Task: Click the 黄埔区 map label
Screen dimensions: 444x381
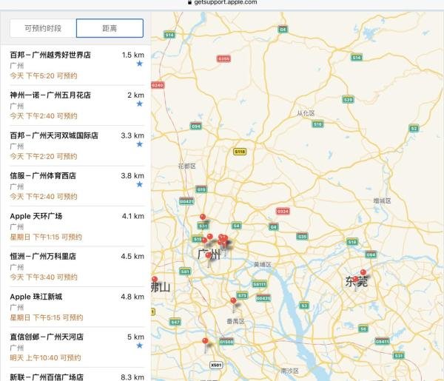Action: pos(263,264)
